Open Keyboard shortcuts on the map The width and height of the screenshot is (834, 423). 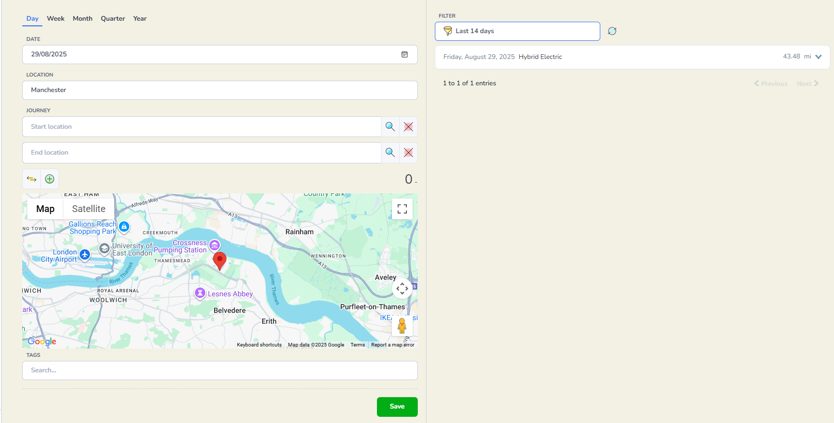pos(259,345)
